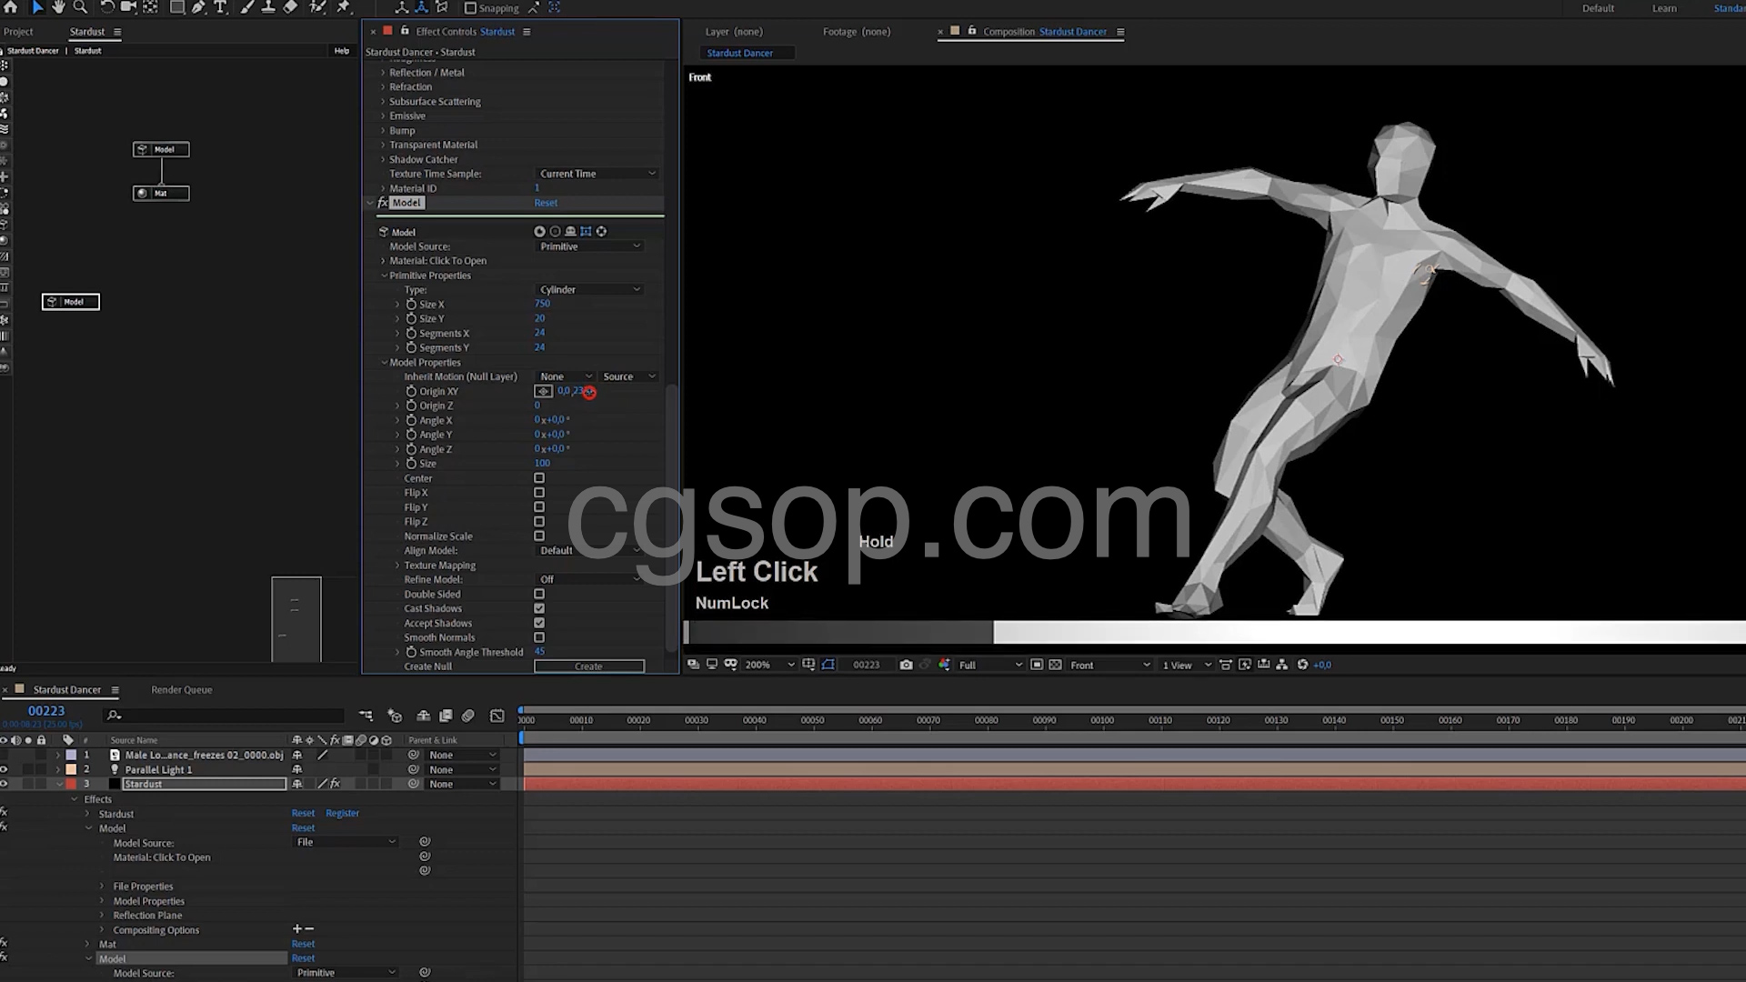Toggle the Snapping checkbox
This screenshot has width=1746, height=982.
(x=470, y=8)
